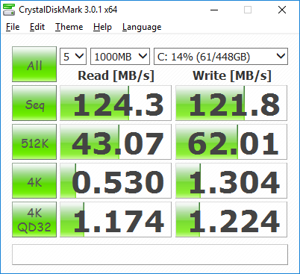Select the 4K write result 1.304

(231, 181)
